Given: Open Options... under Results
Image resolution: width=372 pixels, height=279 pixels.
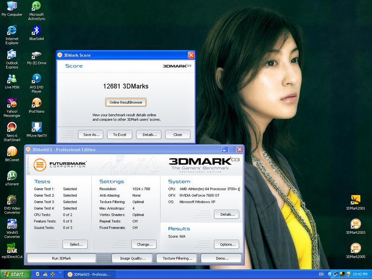Looking at the screenshot, I should (x=226, y=245).
